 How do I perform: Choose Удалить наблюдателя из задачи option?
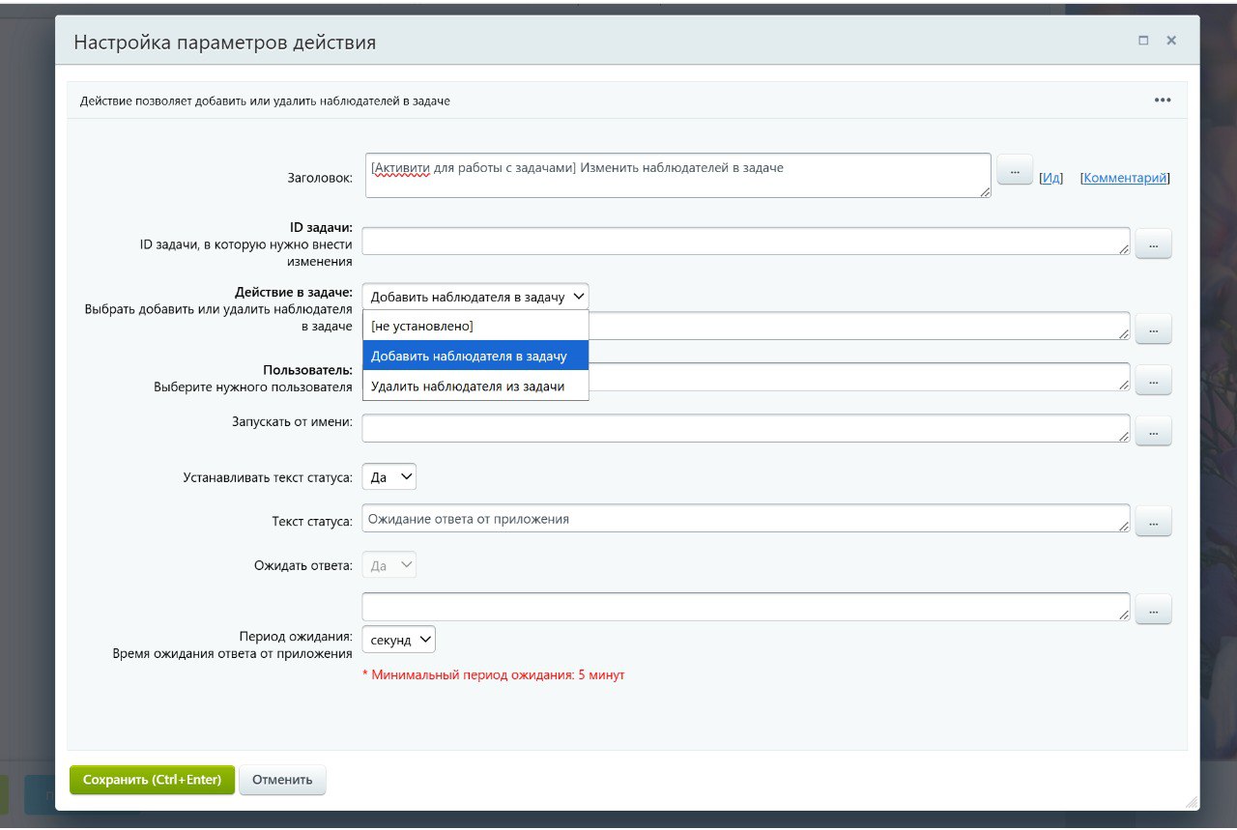[x=468, y=386]
